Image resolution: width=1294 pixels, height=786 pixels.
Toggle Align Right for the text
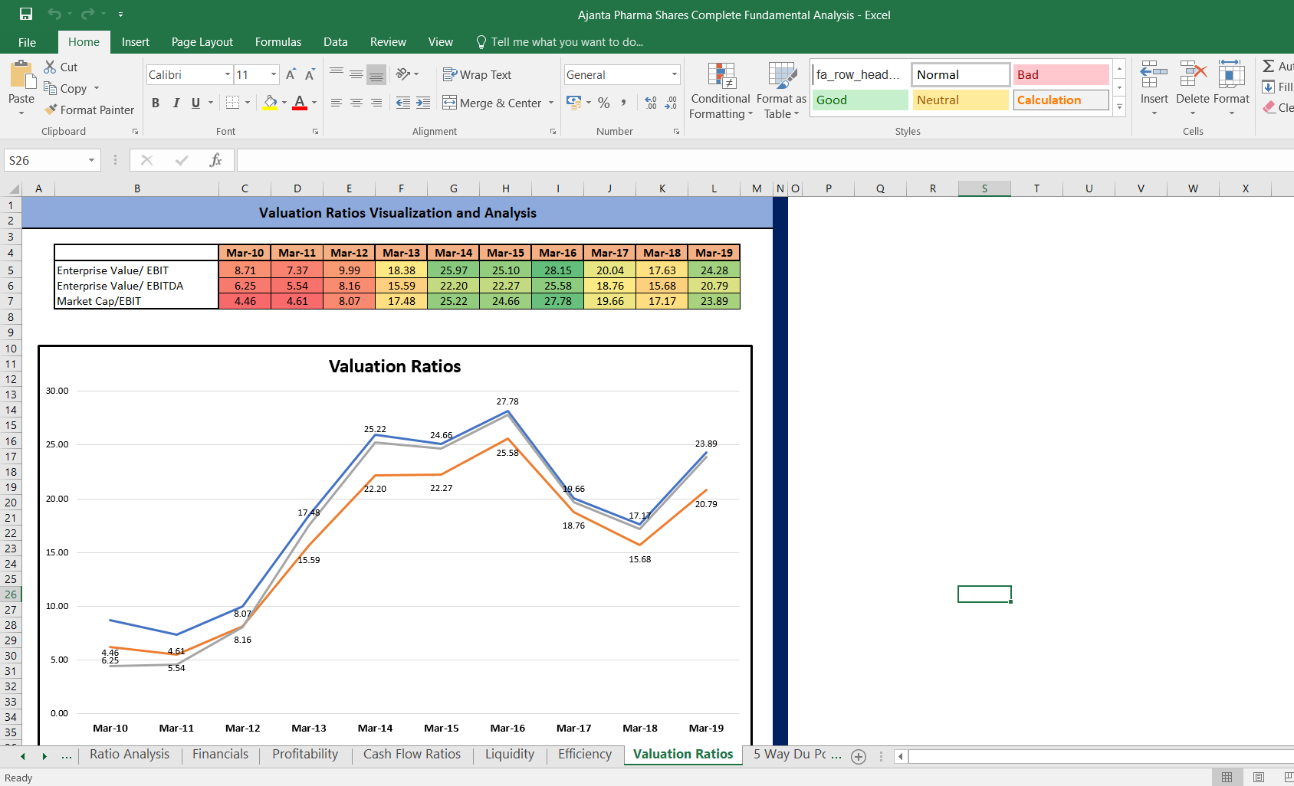(376, 103)
